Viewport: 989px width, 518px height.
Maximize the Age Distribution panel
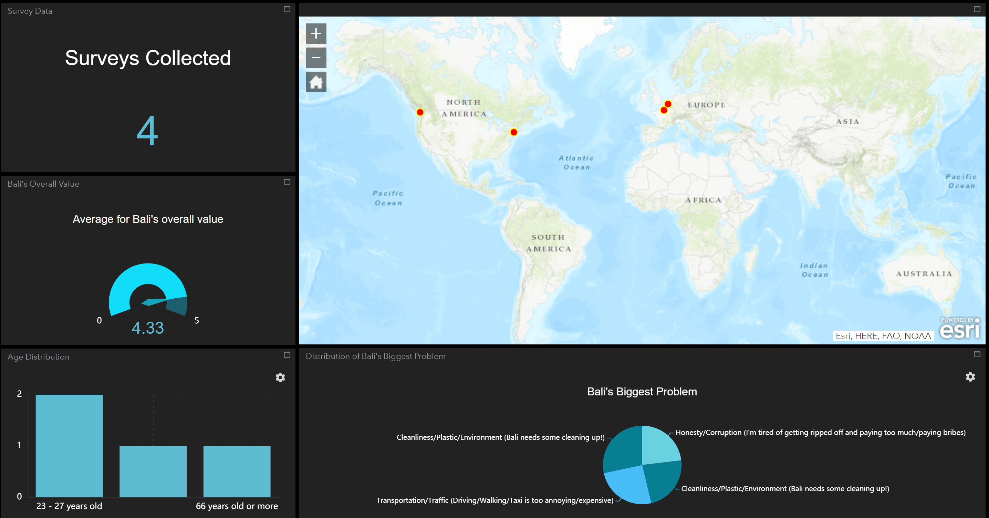click(x=287, y=355)
